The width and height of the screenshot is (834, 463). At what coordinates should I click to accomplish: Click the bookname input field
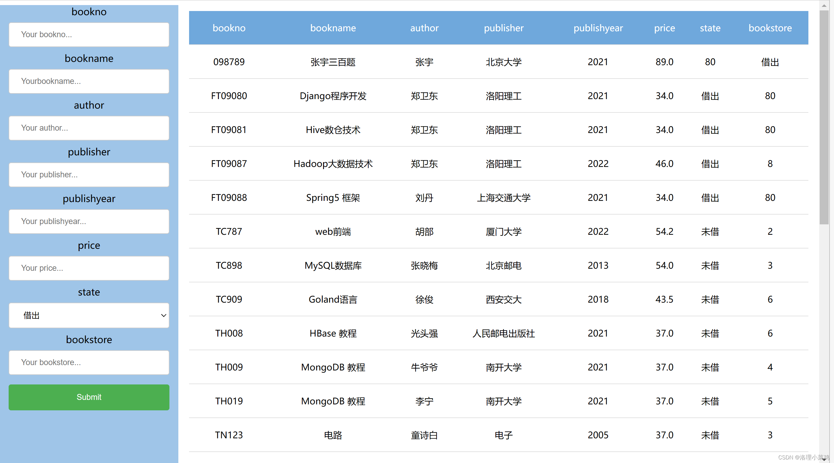[x=89, y=81]
